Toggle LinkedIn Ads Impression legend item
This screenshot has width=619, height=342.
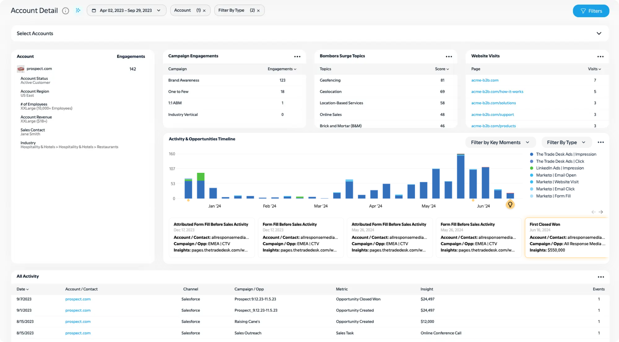[x=560, y=168]
